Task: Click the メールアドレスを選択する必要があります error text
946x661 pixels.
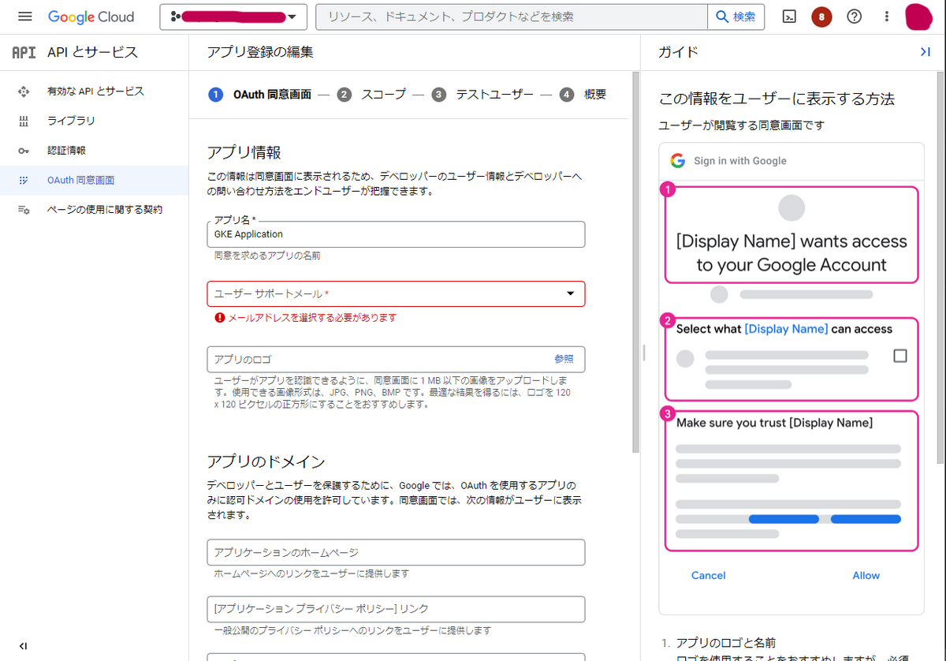Action: [x=312, y=318]
